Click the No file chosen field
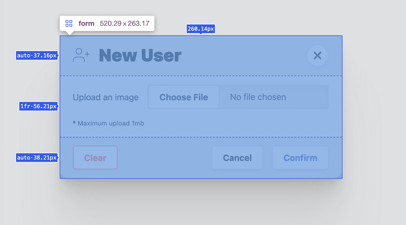406x225 pixels. point(258,97)
